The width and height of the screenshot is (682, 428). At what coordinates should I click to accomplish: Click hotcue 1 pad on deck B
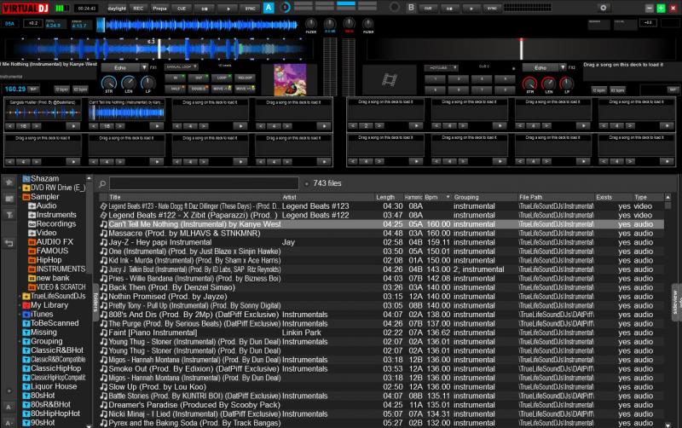click(x=435, y=79)
